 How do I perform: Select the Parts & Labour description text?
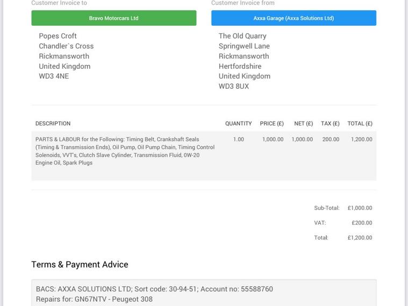pyautogui.click(x=125, y=151)
